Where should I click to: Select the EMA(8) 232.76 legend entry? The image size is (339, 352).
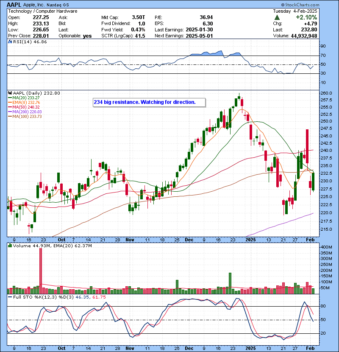pos(24,102)
